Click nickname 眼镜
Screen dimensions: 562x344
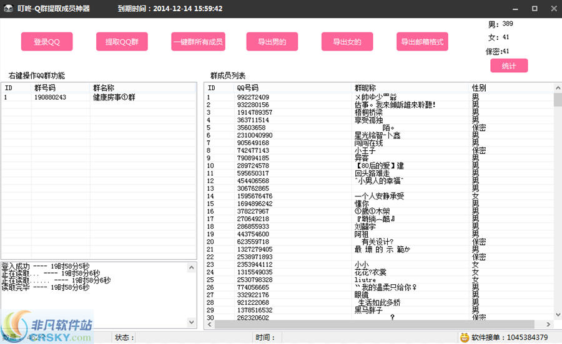point(362,295)
